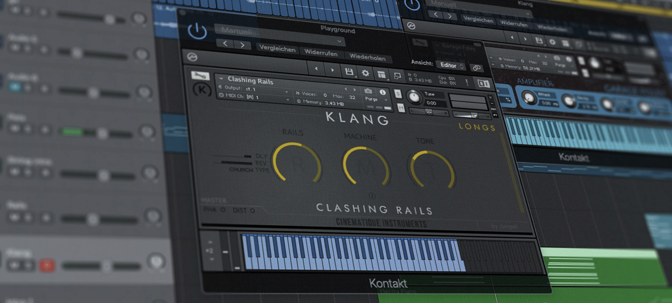Switch the yellow LONGS mode label
The width and height of the screenshot is (672, 303).
(477, 127)
